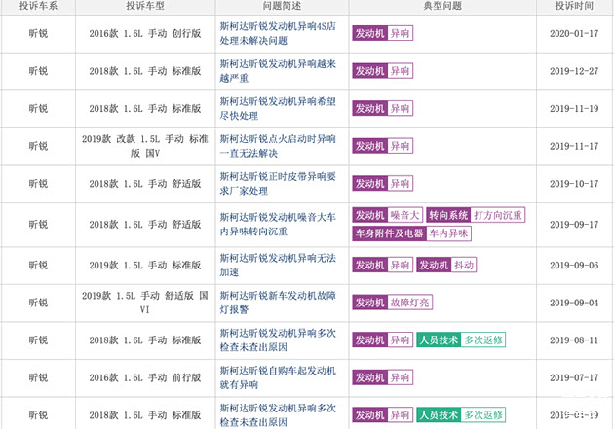Click the 投诉车型 column header
The image size is (614, 429).
(144, 7)
